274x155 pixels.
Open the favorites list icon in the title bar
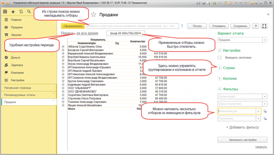tap(220, 3)
